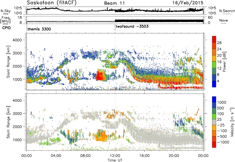The image size is (235, 162).
Task: Click the 12 label on the Power scale
Action: click(219, 68)
